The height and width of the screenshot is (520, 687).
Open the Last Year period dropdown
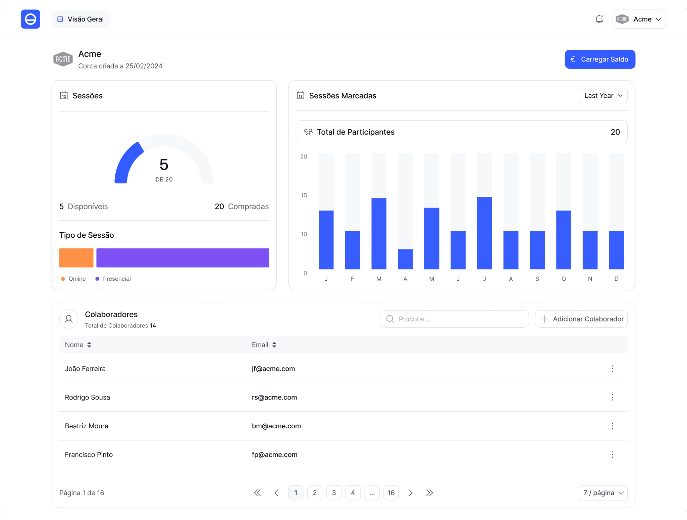[603, 96]
